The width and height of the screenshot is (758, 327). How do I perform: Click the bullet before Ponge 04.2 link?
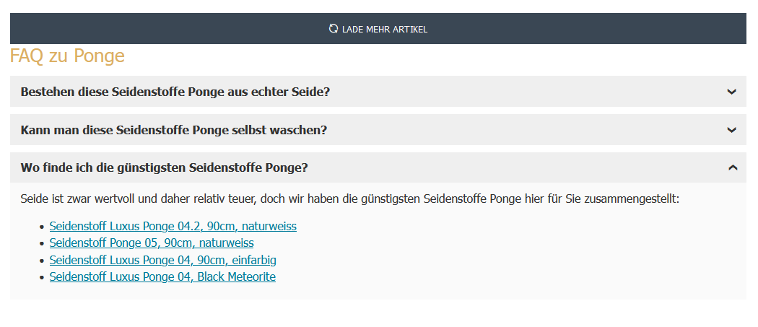click(41, 227)
